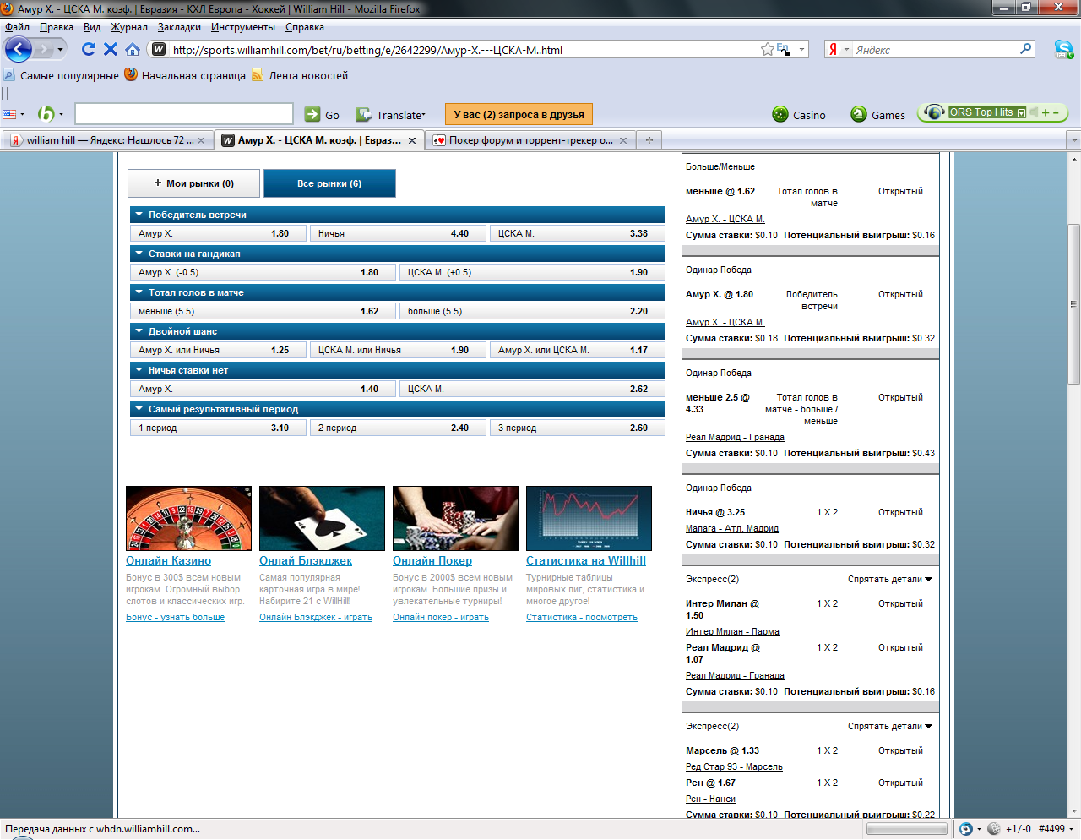Open the address bar history dropdown
This screenshot has width=1081, height=840.
pos(801,50)
